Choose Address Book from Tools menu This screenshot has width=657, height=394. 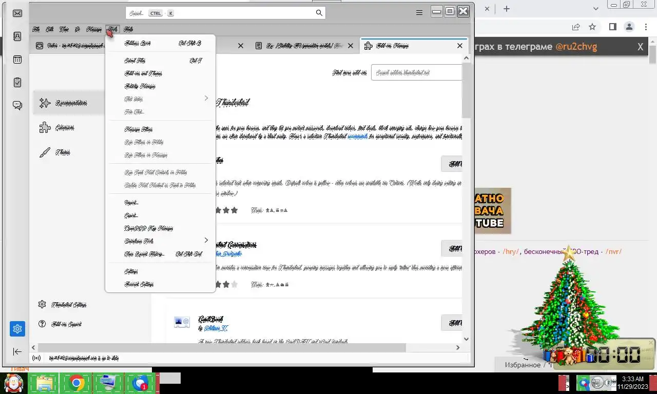tap(160, 44)
